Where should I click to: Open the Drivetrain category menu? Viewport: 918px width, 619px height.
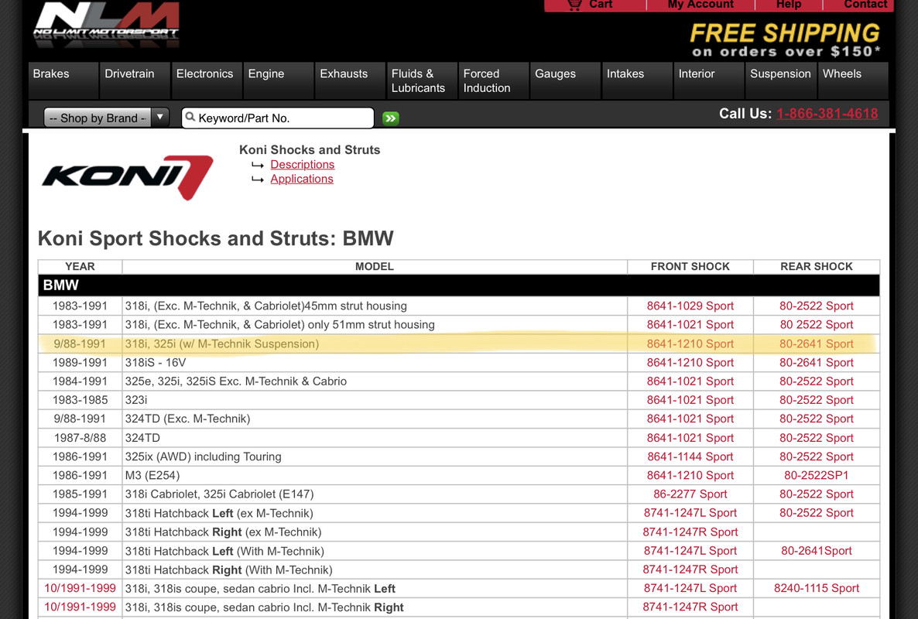135,80
